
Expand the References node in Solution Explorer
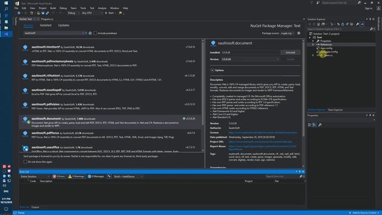[x=313, y=45]
